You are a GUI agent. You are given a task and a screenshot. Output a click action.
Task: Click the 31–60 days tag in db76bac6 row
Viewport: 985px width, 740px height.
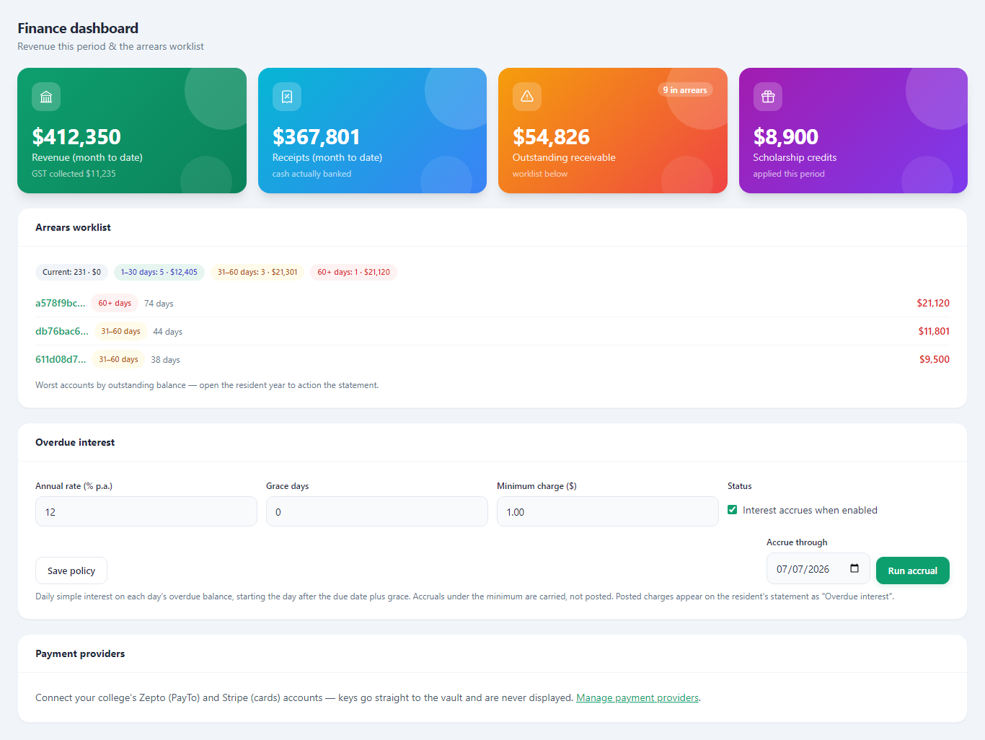tap(120, 331)
